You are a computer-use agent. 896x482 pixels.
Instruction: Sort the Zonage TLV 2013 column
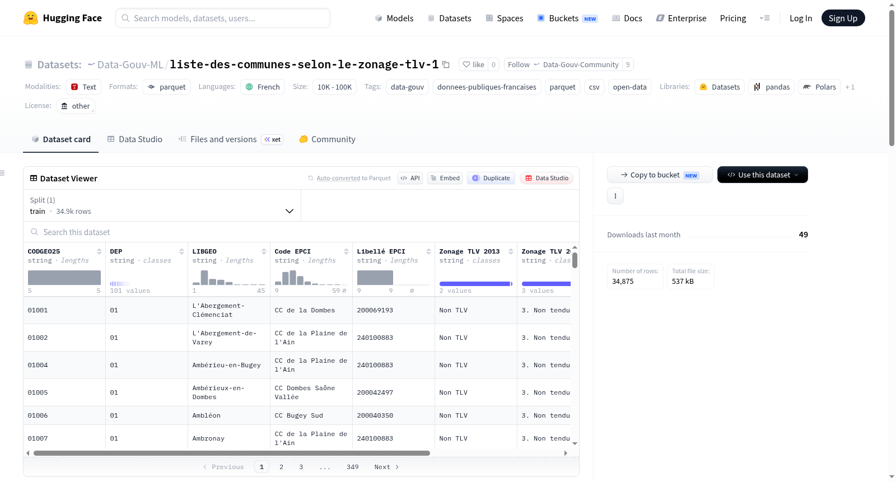click(x=511, y=251)
